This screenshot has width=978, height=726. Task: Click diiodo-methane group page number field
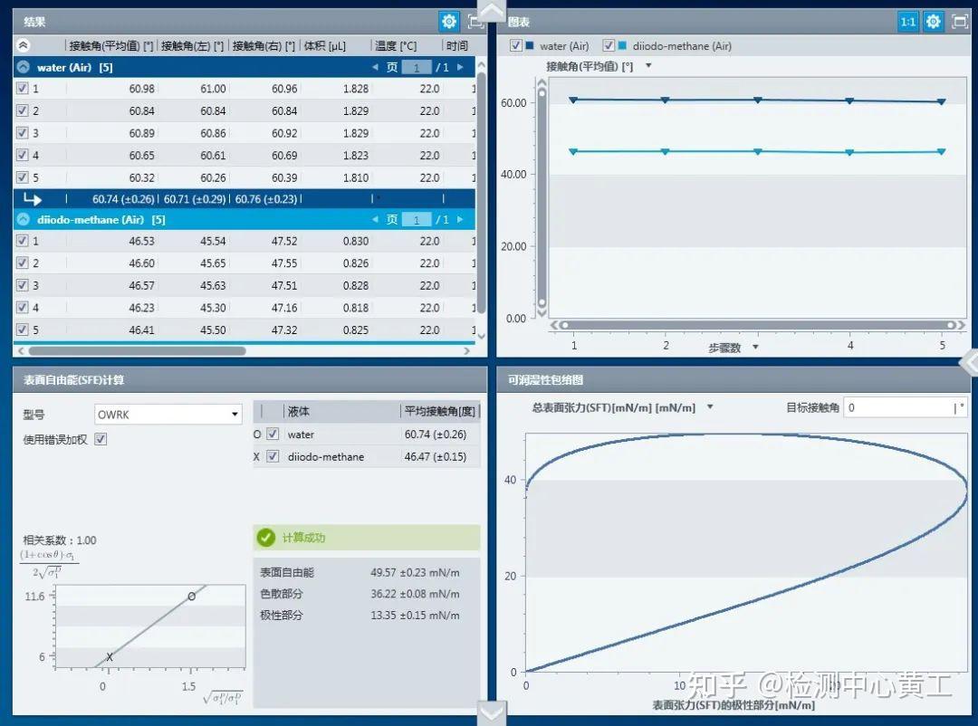(x=416, y=220)
